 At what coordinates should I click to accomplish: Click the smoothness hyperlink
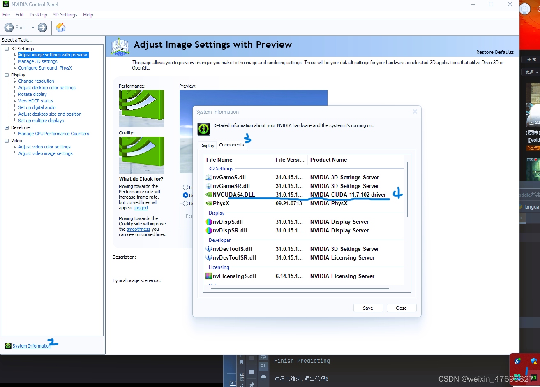click(x=138, y=229)
